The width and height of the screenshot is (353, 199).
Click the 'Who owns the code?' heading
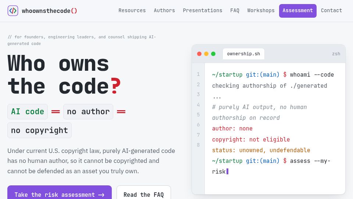[x=64, y=75]
